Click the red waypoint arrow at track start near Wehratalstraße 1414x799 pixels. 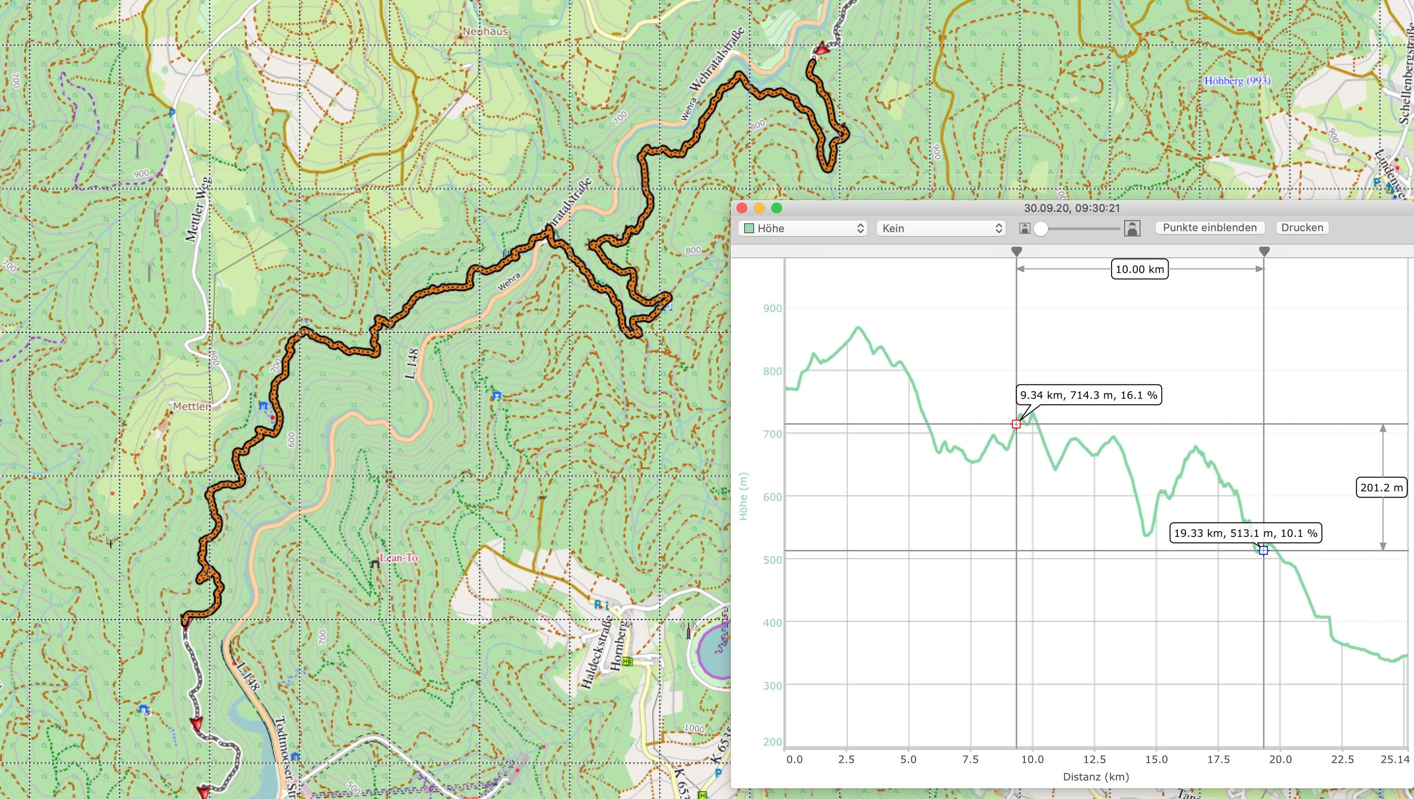point(821,50)
